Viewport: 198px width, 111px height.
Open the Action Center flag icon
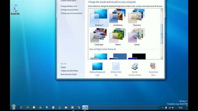tap(166, 108)
